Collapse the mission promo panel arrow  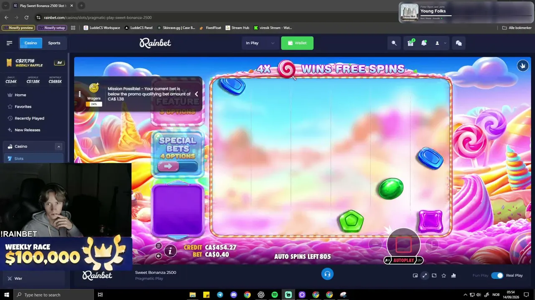[x=196, y=94]
